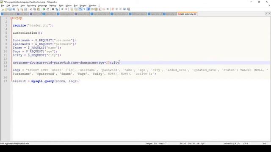Click the Close document toolbar icon
The image size is (271, 152).
tap(18, 9)
